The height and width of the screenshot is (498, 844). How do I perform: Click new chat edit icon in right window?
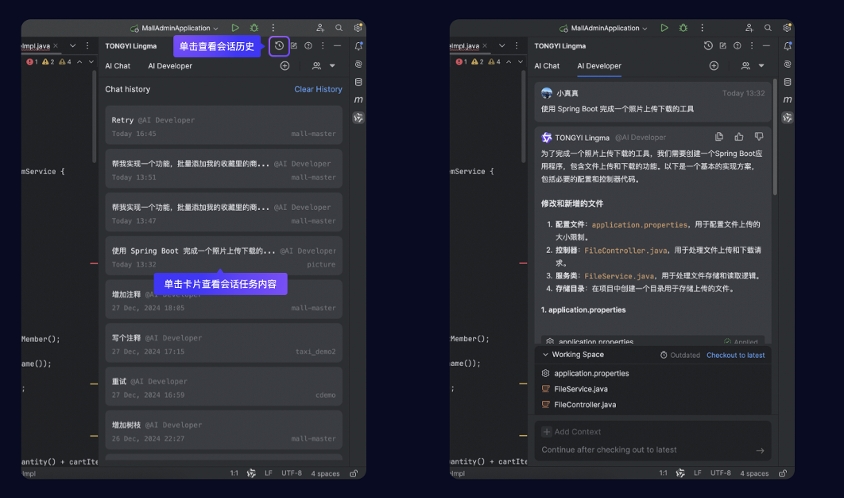723,46
